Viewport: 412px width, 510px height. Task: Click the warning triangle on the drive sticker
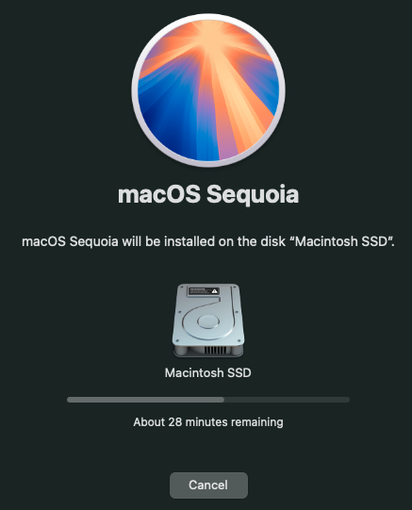(x=215, y=291)
